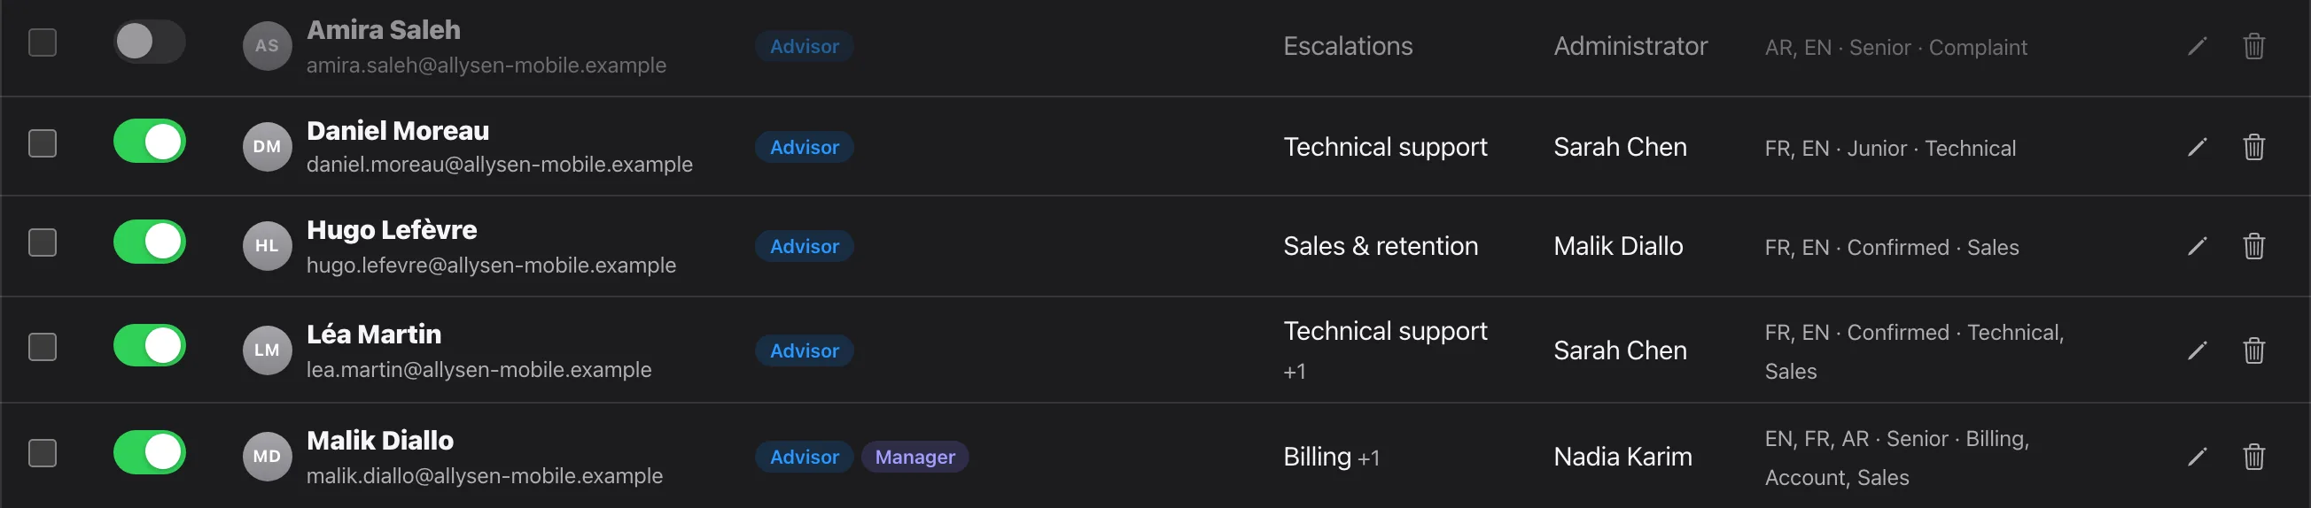Tick the checkbox beside Amira Saleh
The image size is (2311, 508).
pyautogui.click(x=43, y=42)
